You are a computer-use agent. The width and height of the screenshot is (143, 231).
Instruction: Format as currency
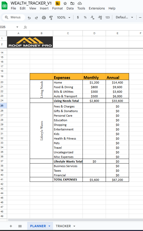[78, 17]
